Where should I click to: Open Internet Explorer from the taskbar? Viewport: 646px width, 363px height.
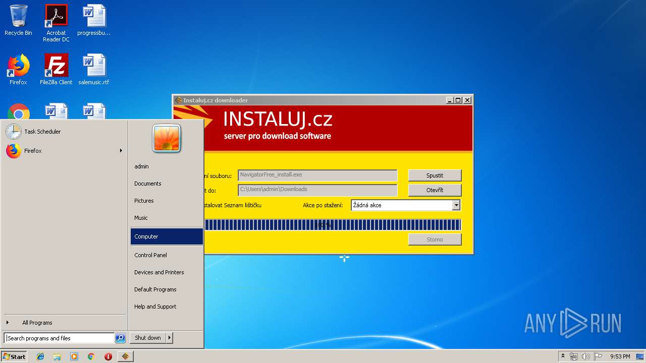40,356
